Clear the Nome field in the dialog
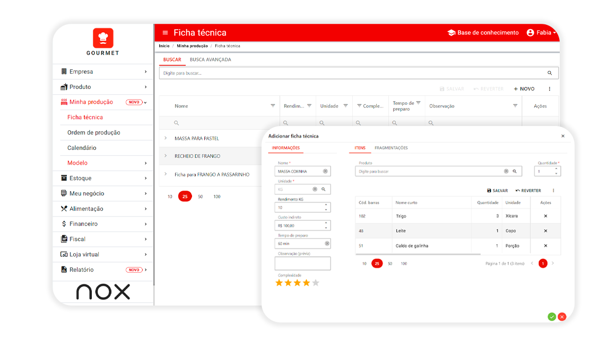This screenshot has width=608, height=341. tap(325, 171)
